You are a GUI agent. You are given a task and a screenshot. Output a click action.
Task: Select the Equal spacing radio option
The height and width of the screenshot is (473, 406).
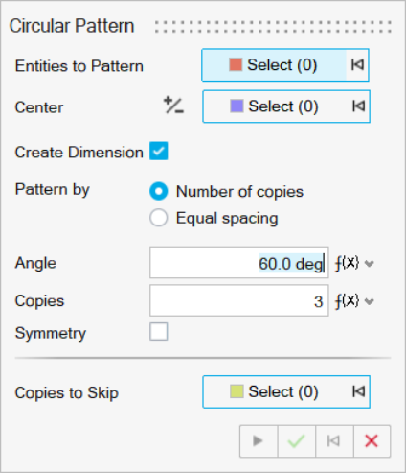coord(159,218)
